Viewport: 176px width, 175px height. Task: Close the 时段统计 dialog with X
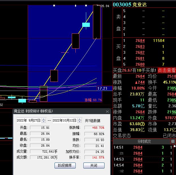click(x=107, y=112)
